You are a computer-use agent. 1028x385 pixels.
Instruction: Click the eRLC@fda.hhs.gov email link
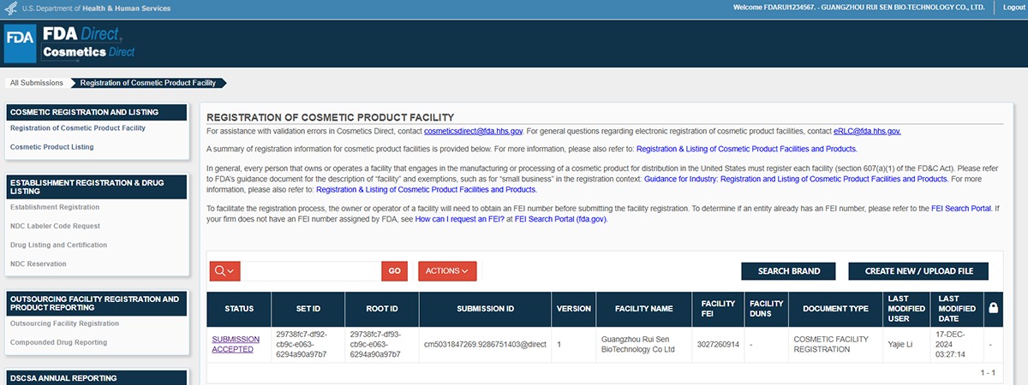(x=867, y=131)
